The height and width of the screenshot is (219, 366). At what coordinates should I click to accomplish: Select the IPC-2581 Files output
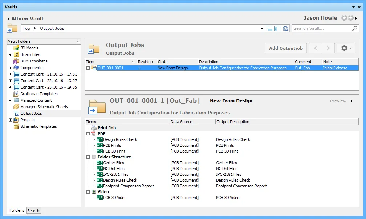pos(116,174)
